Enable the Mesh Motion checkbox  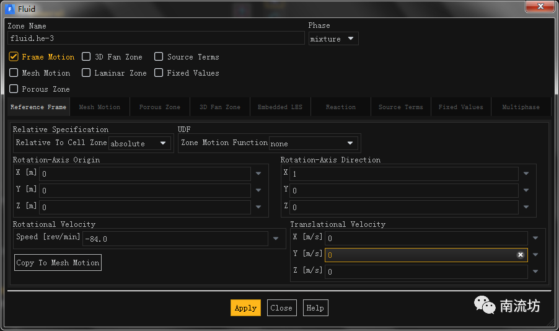(14, 73)
